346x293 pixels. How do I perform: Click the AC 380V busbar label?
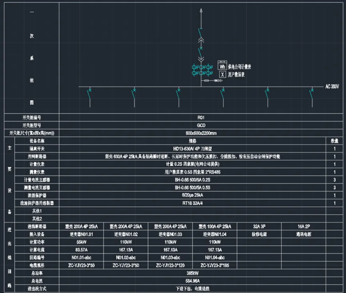(332, 87)
